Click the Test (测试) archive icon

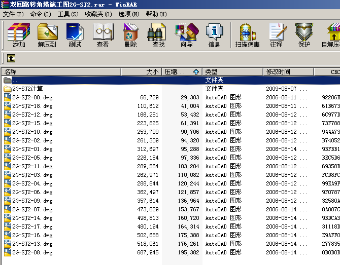coord(75,32)
